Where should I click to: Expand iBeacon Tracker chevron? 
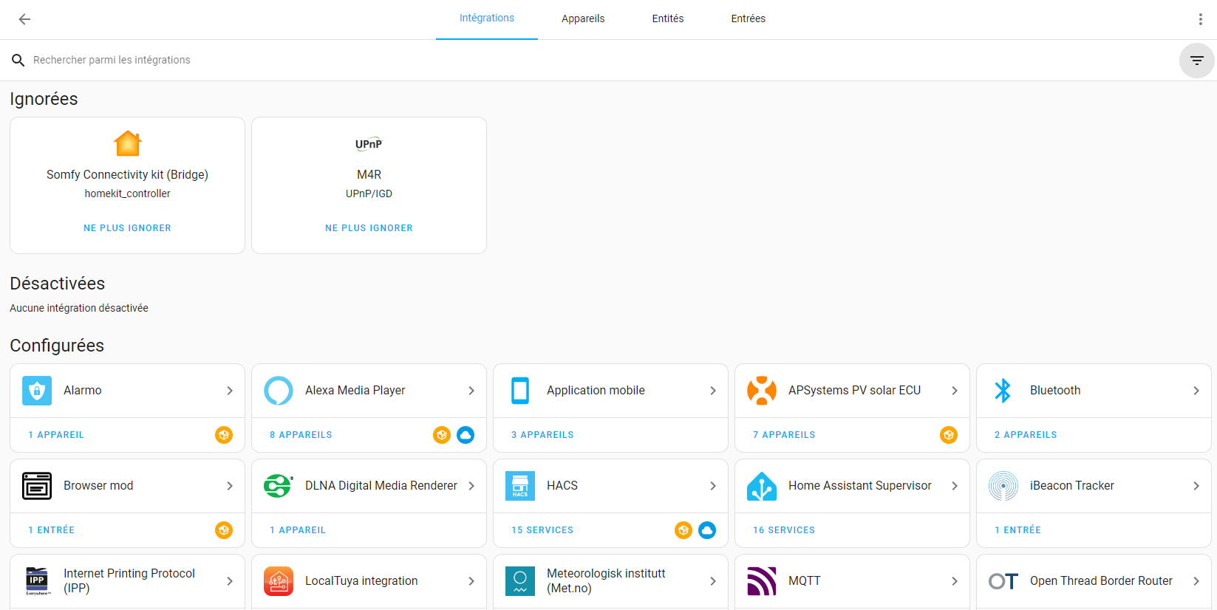tap(1196, 486)
